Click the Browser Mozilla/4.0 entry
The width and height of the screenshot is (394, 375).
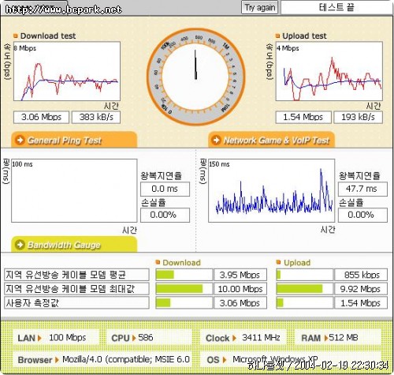(102, 359)
